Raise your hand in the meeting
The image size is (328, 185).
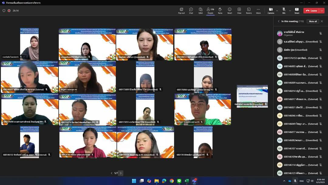pyautogui.click(x=220, y=11)
